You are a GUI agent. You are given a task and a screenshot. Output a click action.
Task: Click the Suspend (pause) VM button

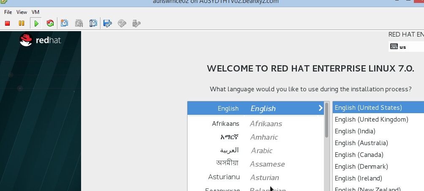click(x=22, y=24)
